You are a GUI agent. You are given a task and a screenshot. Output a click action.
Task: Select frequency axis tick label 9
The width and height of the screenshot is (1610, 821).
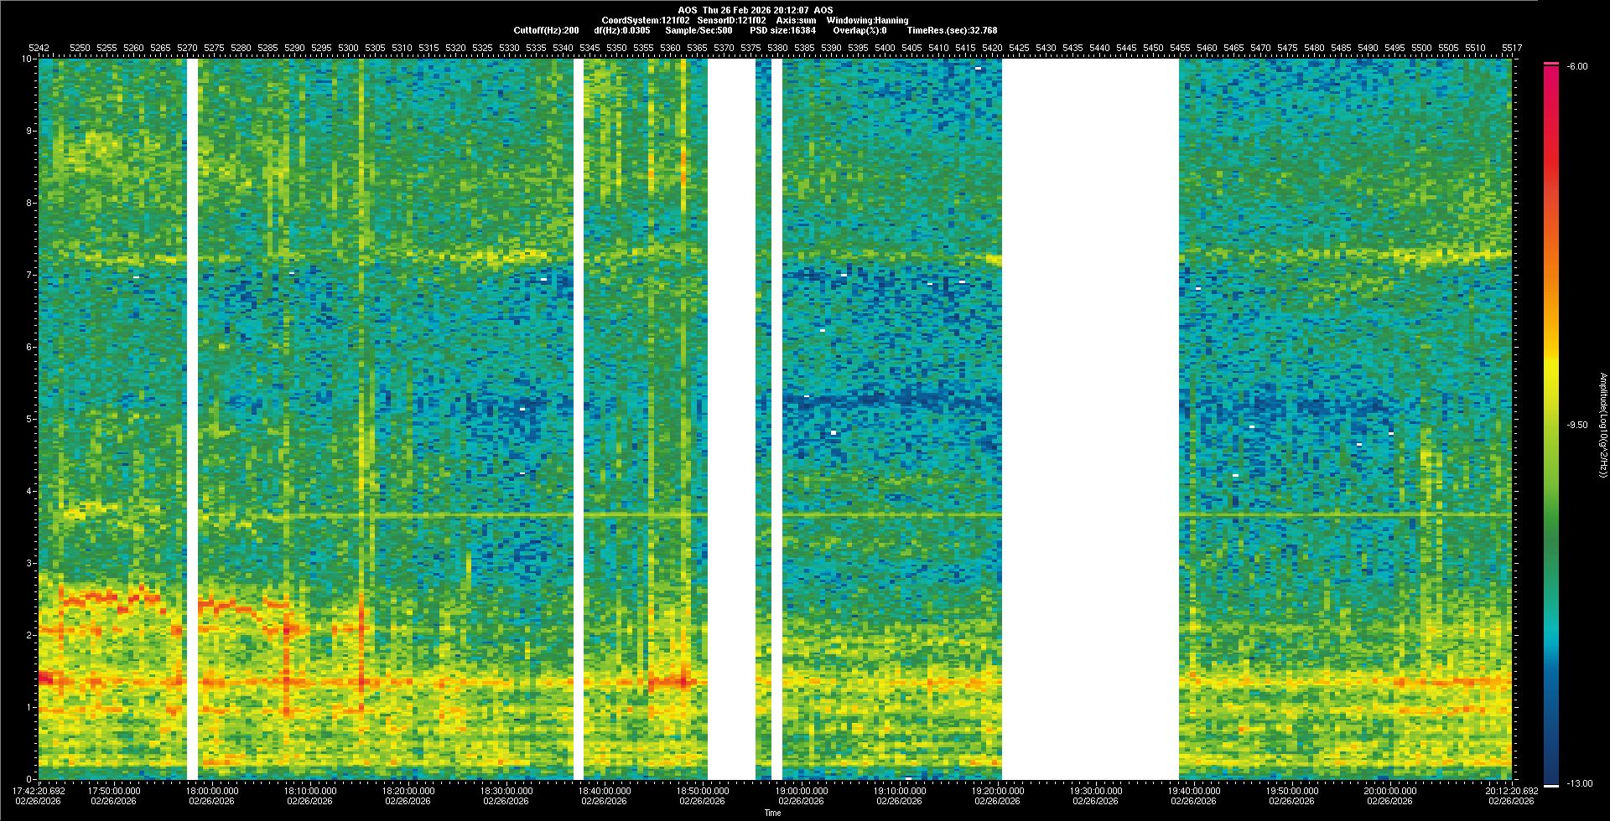coord(29,131)
